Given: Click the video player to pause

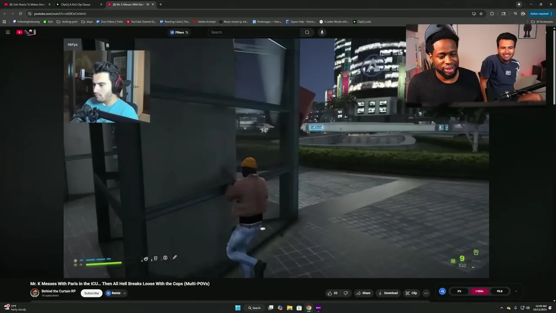Looking at the screenshot, I should click(276, 158).
